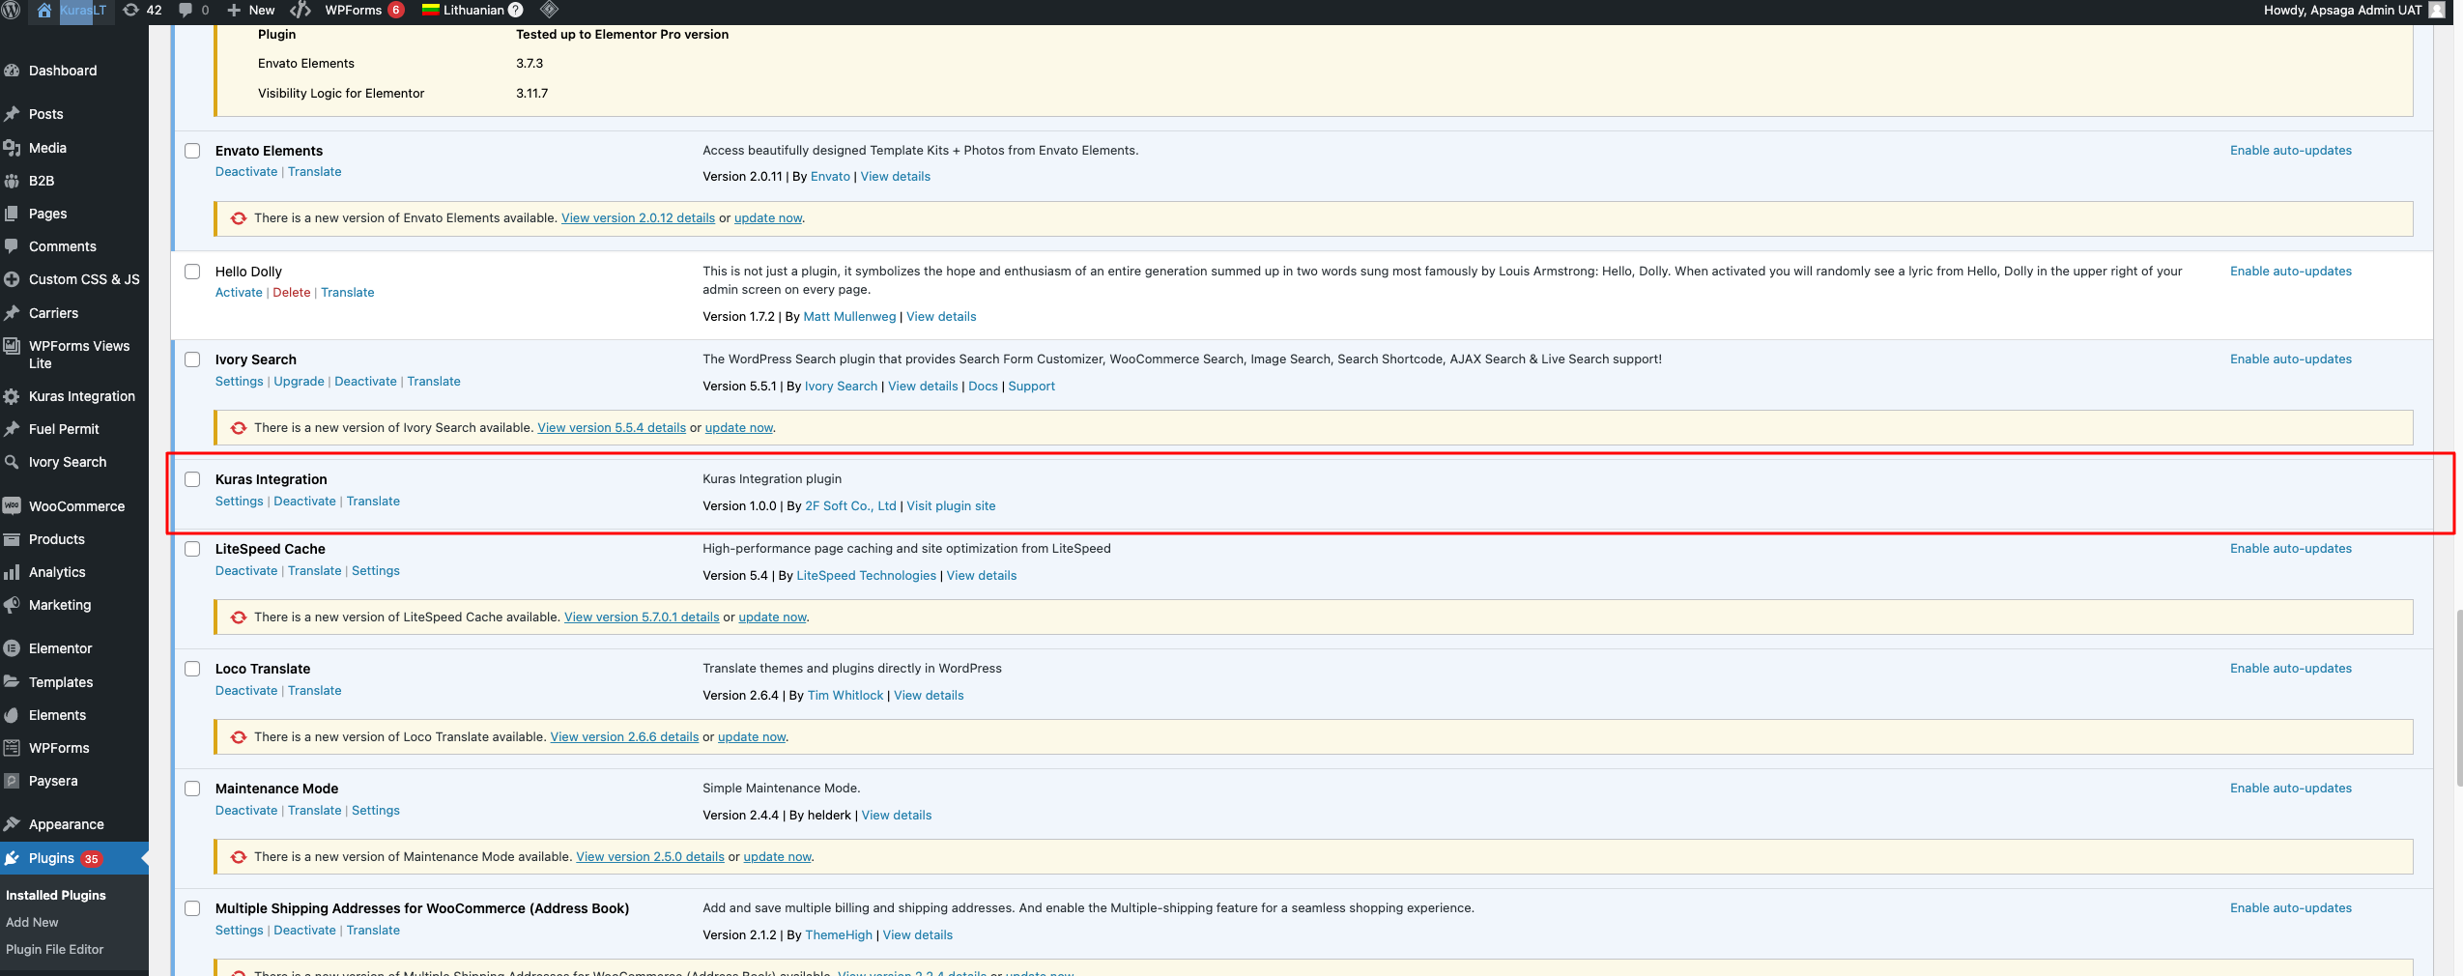Click the Ivory Search magnifier icon in sidebar
Image resolution: width=2463 pixels, height=976 pixels.
[13, 462]
